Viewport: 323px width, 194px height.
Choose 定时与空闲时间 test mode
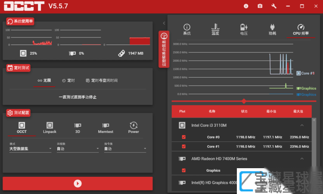click(x=102, y=80)
